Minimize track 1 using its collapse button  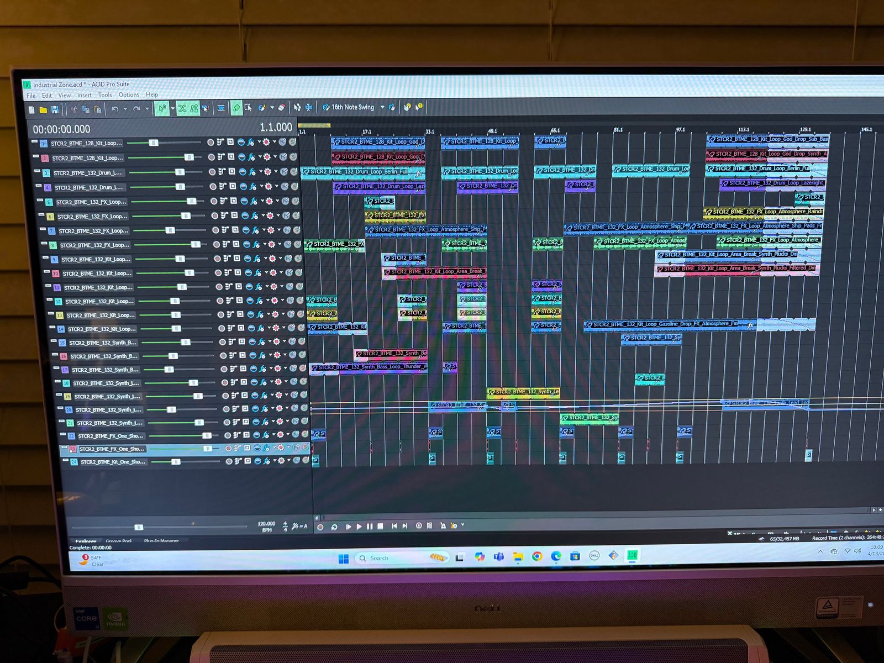point(35,142)
